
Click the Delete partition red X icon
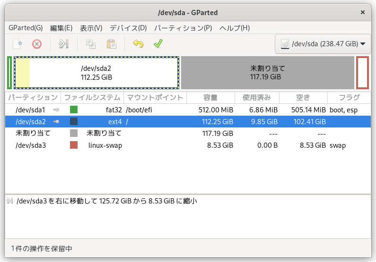(37, 44)
